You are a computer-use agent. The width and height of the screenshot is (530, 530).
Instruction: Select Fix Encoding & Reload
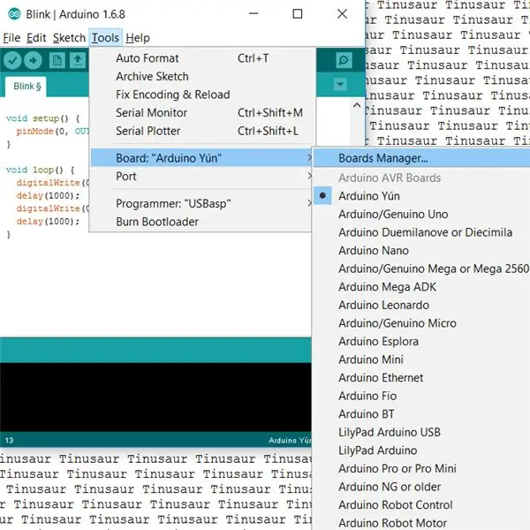(201, 95)
